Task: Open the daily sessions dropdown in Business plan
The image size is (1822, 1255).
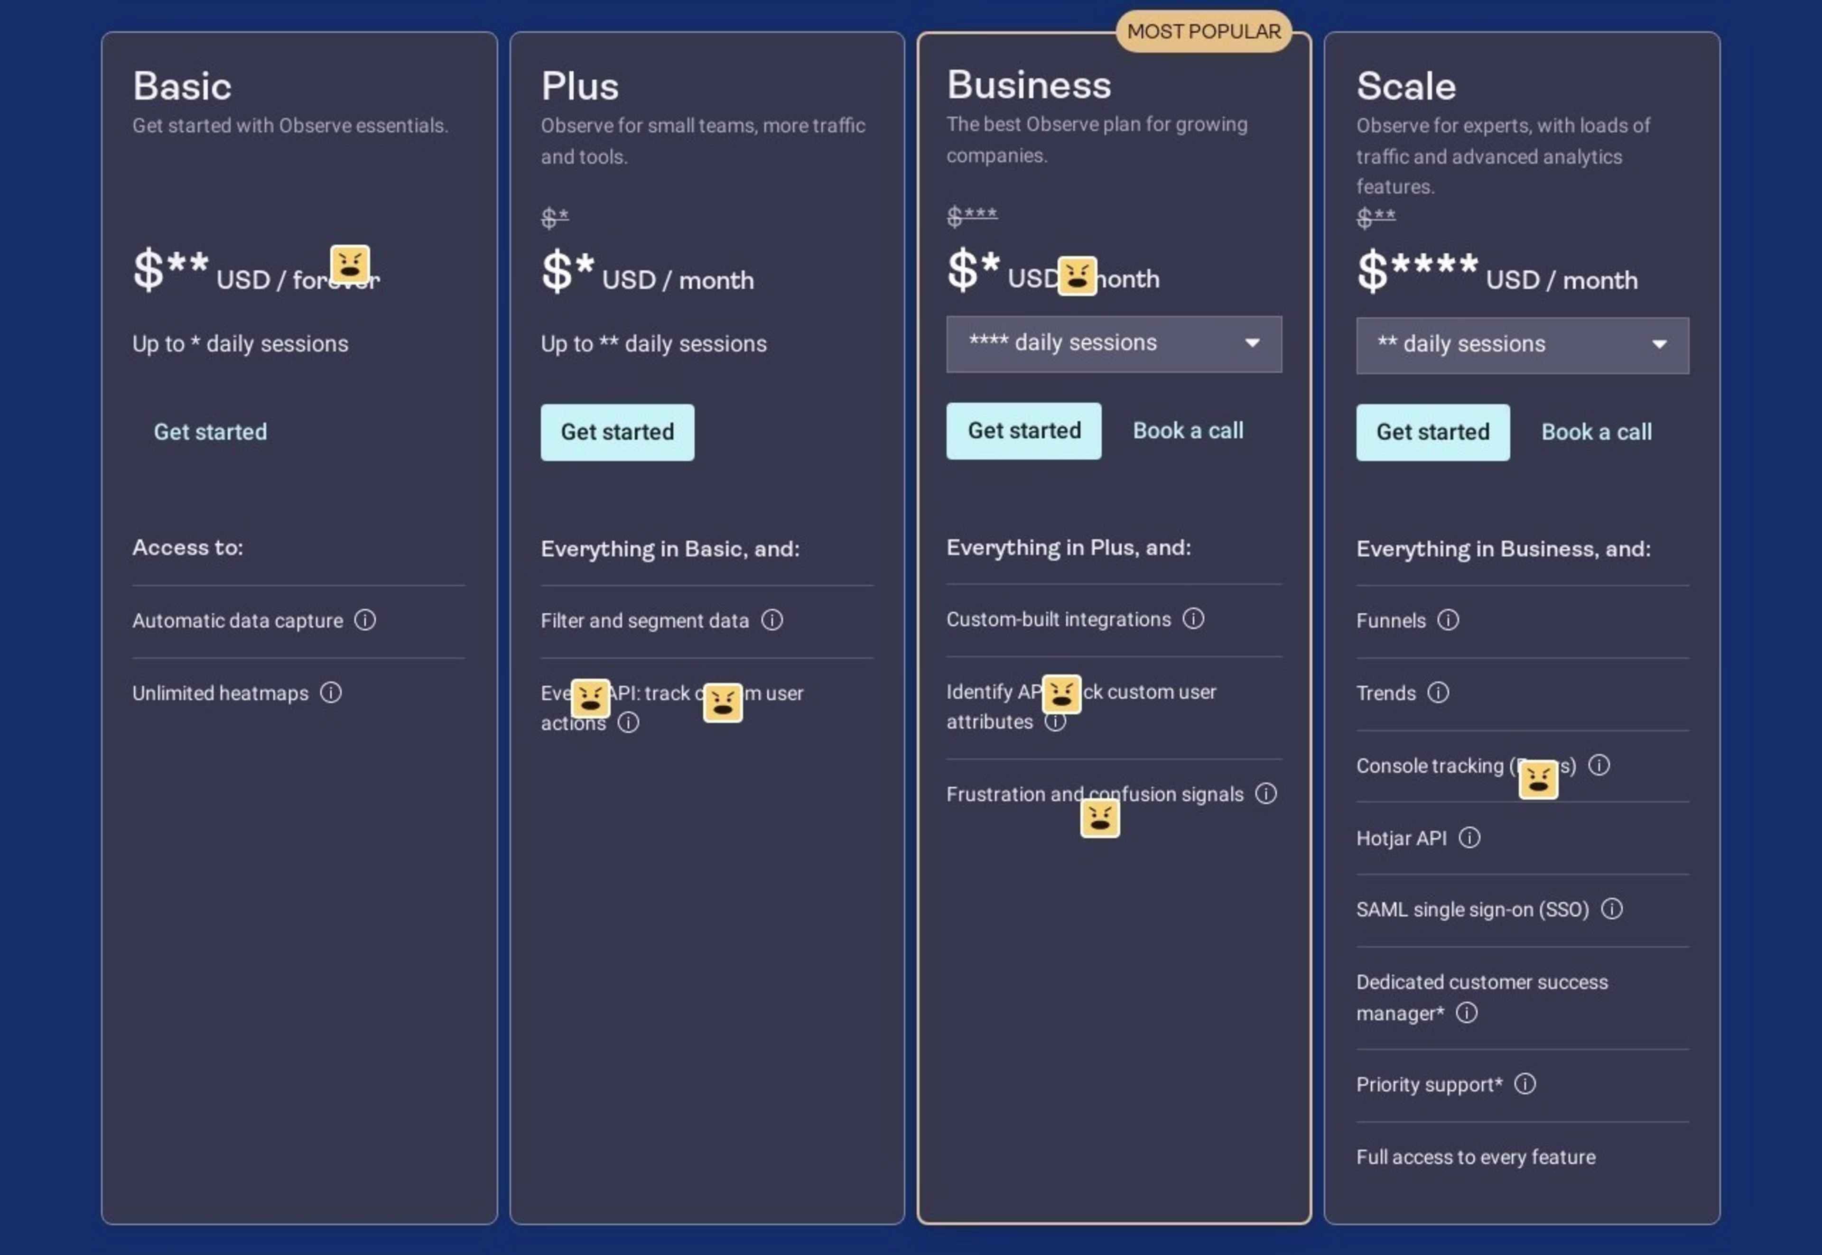Action: click(x=1113, y=343)
